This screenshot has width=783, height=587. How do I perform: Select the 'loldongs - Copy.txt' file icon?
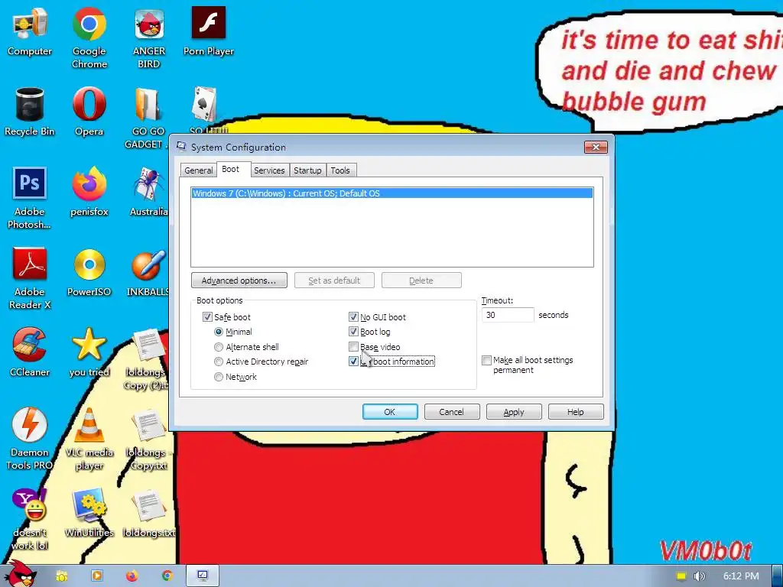[x=148, y=438]
